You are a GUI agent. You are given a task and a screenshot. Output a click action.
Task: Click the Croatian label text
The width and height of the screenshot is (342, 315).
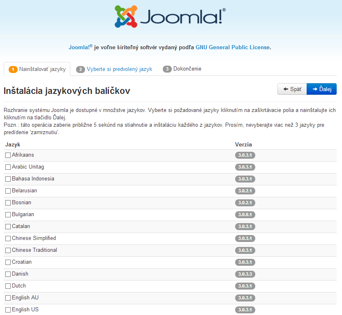[22, 262]
